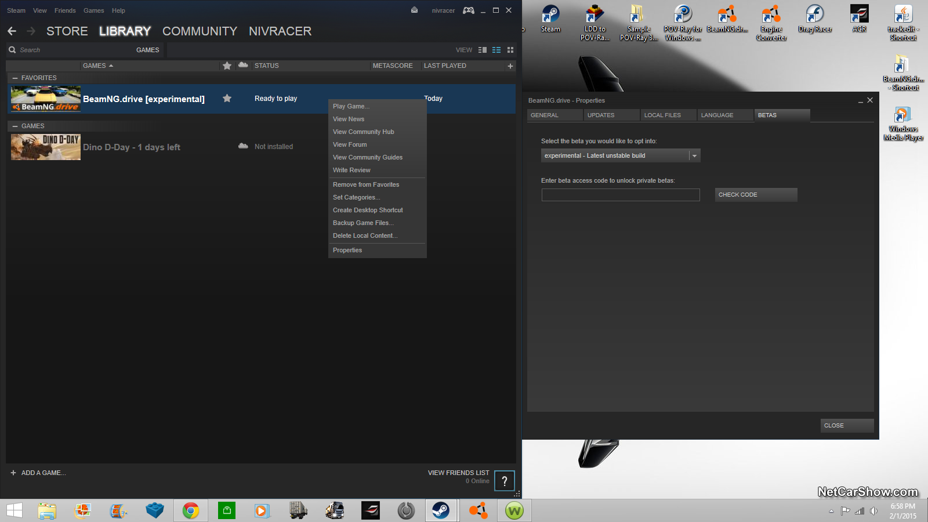Open the Games menu
The image size is (928, 522).
[93, 10]
